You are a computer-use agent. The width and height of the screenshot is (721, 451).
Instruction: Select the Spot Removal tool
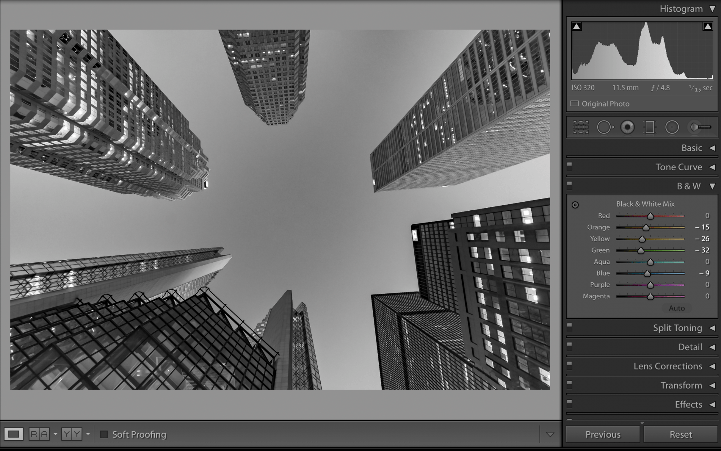click(605, 127)
